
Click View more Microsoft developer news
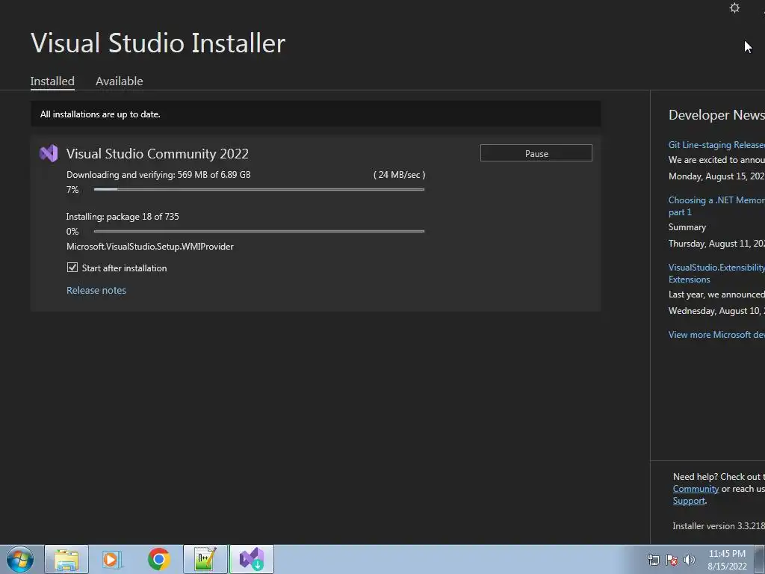[716, 335]
